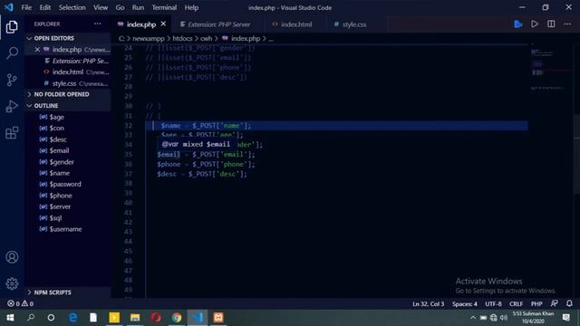
Task: Open the Run menu
Action: pos(138,7)
